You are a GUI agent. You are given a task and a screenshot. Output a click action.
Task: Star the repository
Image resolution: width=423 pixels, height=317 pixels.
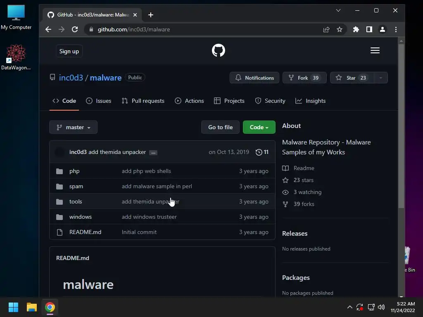pos(352,78)
